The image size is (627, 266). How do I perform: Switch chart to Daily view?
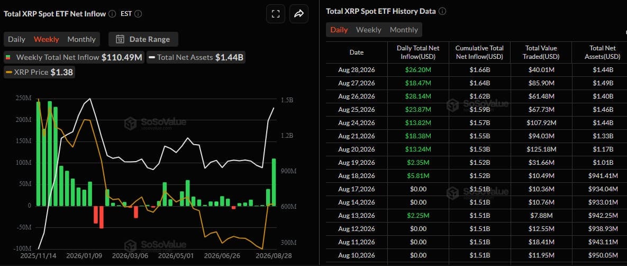tap(17, 39)
